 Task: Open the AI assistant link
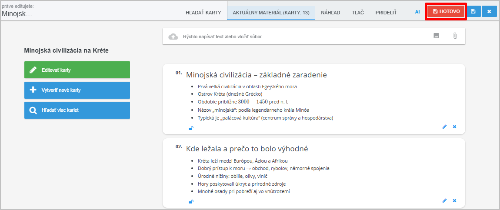(417, 12)
